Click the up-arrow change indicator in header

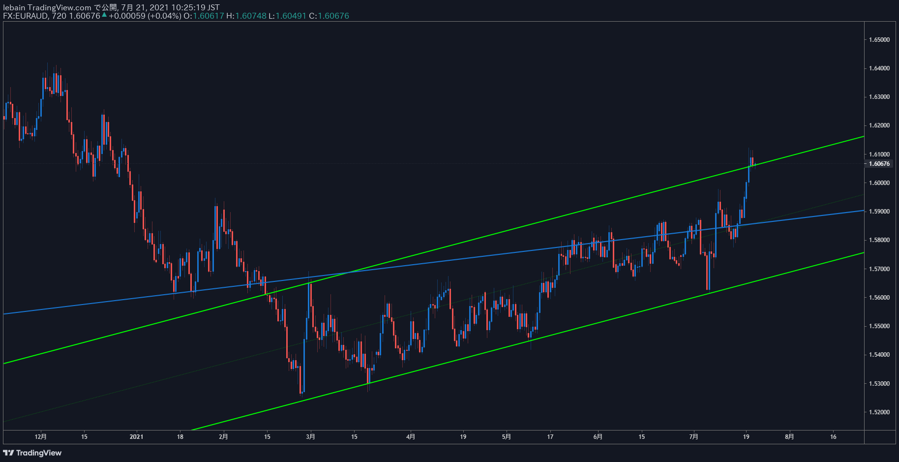[x=104, y=15]
